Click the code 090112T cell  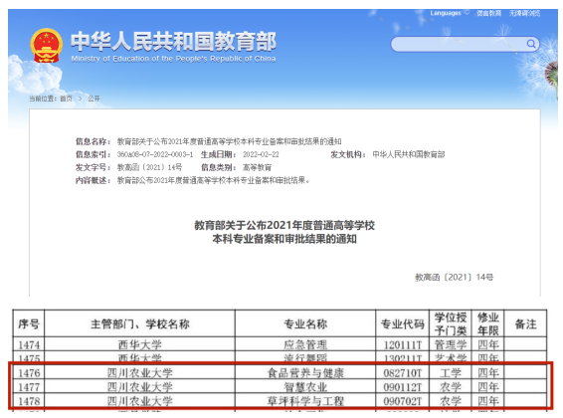(x=403, y=387)
